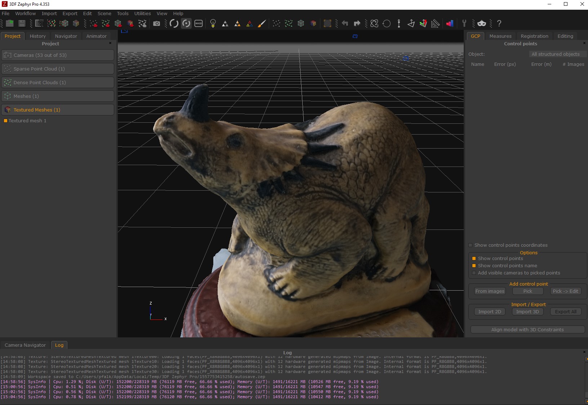
Task: Click the save floppy disk icon
Action: pyautogui.click(x=22, y=24)
